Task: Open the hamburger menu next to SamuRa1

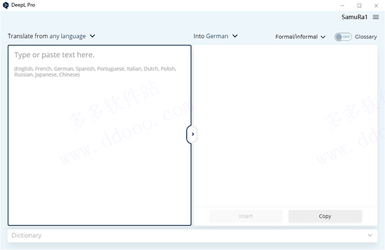Action: [x=375, y=17]
